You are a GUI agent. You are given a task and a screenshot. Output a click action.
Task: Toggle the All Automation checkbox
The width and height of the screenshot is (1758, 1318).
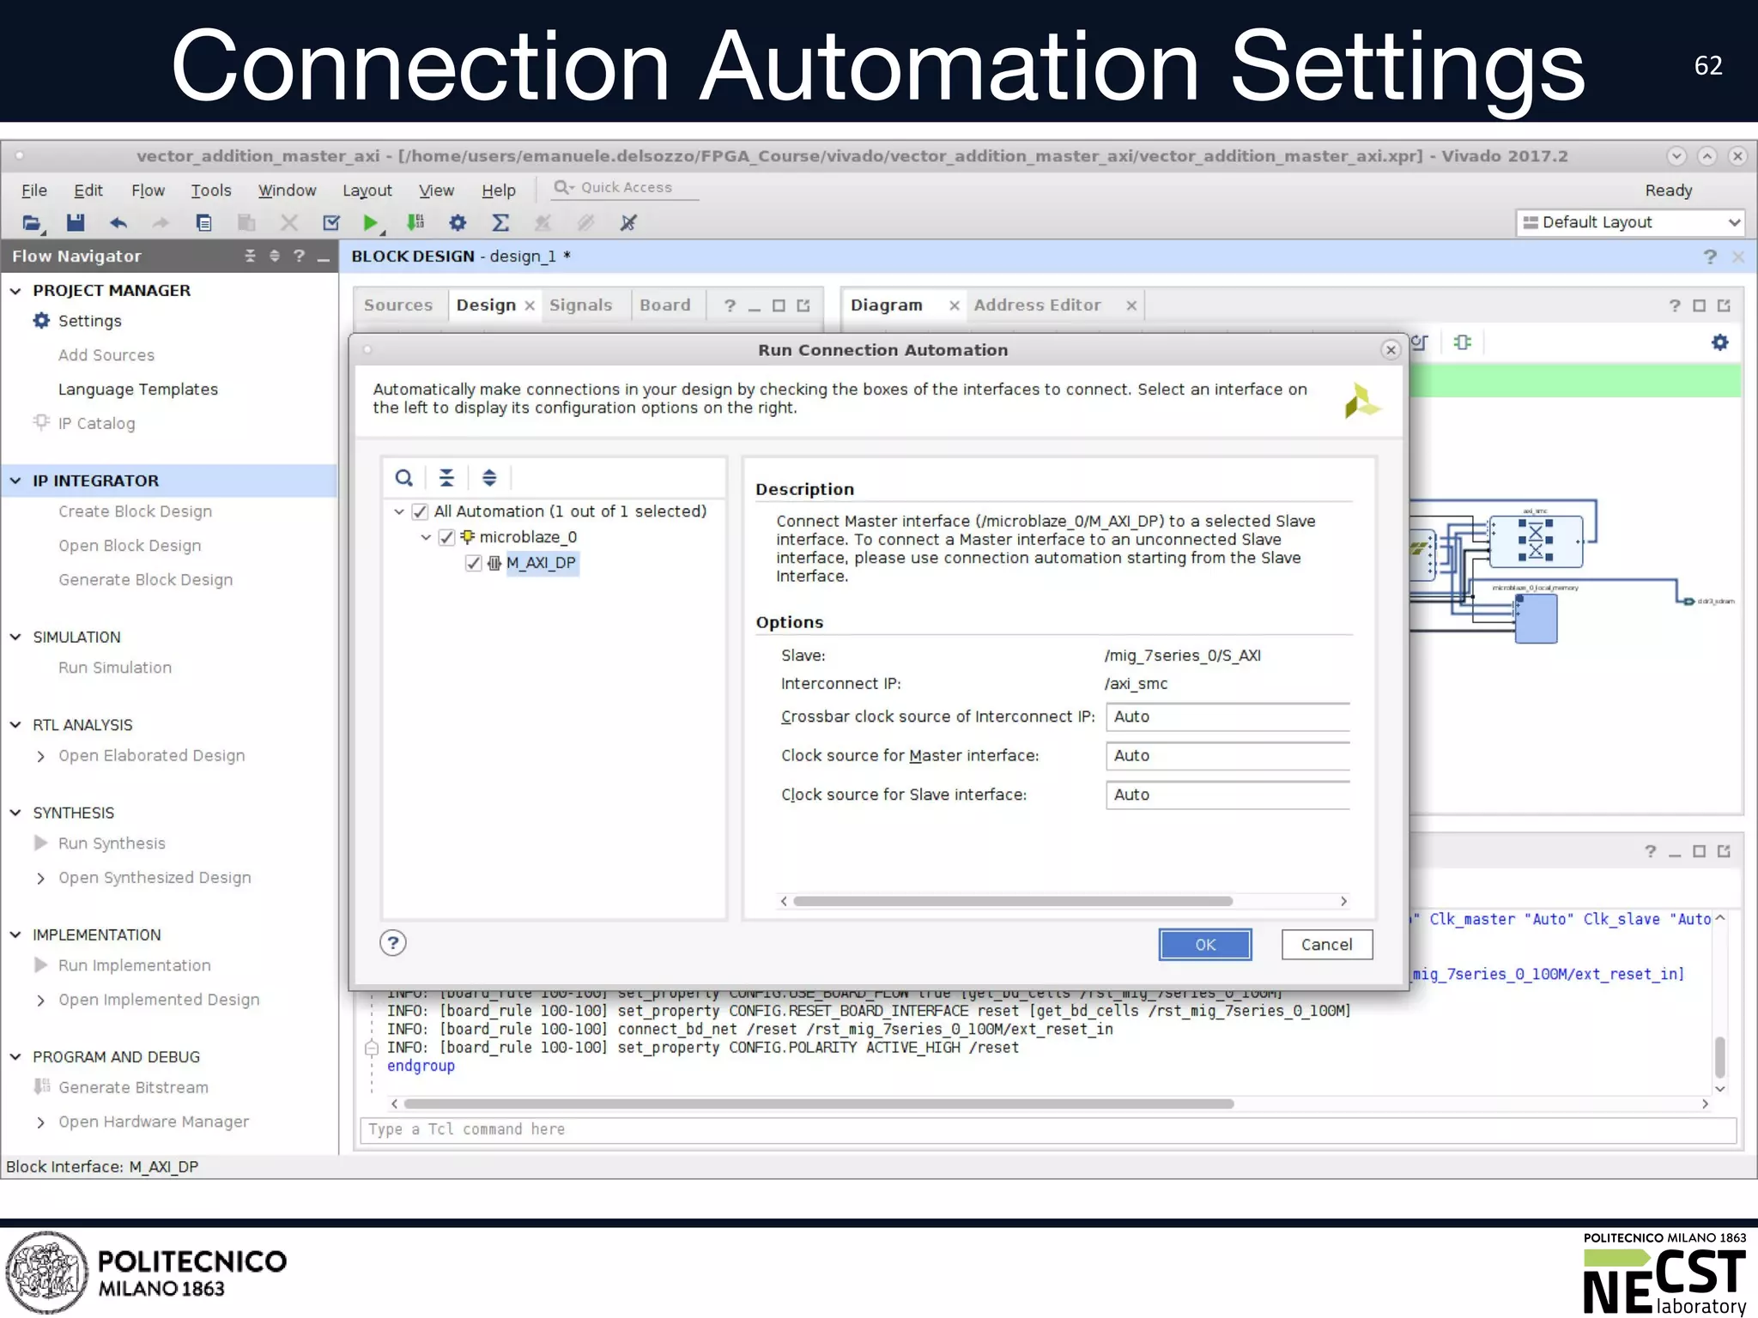pyautogui.click(x=420, y=512)
